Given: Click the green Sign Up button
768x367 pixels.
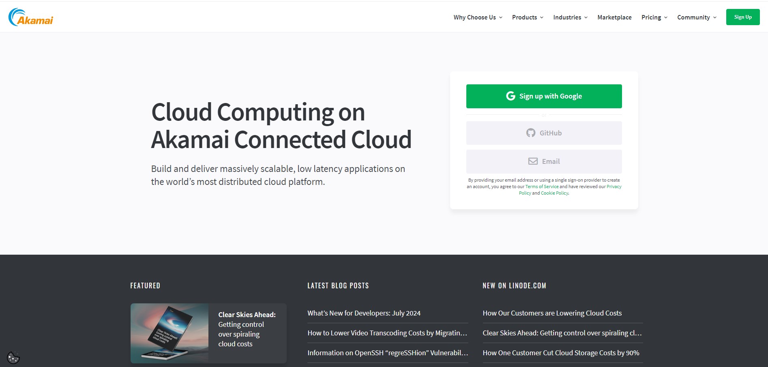Looking at the screenshot, I should click(x=743, y=17).
